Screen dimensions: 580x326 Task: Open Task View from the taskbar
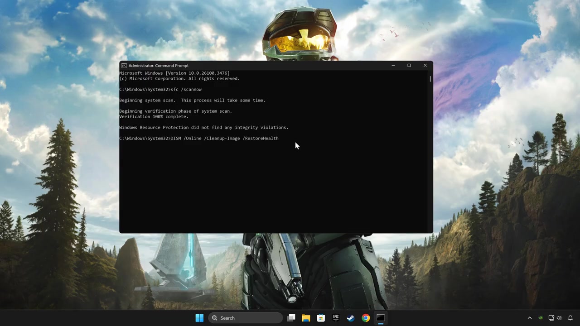point(291,318)
